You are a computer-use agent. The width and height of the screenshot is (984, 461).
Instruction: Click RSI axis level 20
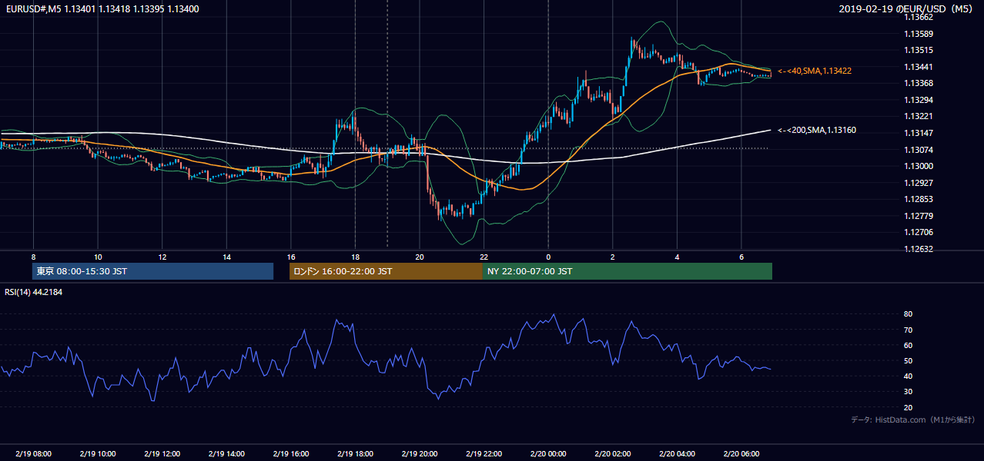pos(909,408)
